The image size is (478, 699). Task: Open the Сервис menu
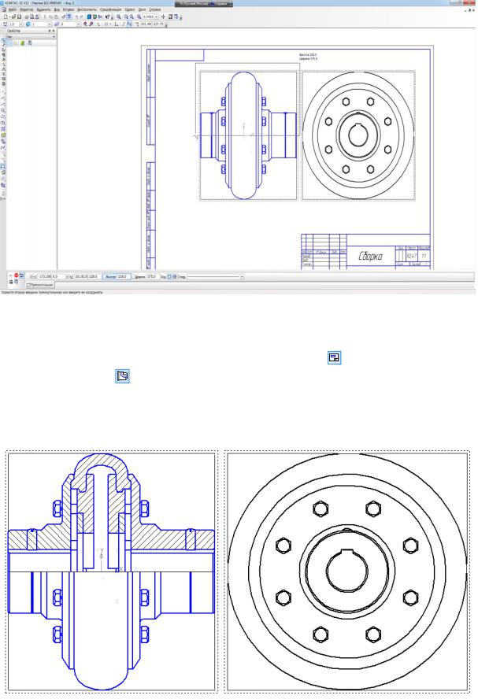[x=130, y=9]
